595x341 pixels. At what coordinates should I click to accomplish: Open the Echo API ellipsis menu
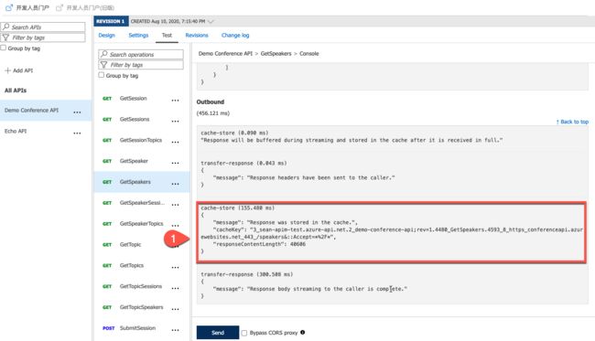[x=77, y=133]
